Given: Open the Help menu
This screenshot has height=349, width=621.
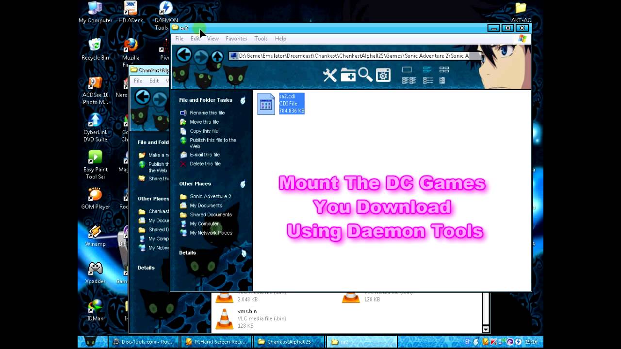Looking at the screenshot, I should [280, 39].
